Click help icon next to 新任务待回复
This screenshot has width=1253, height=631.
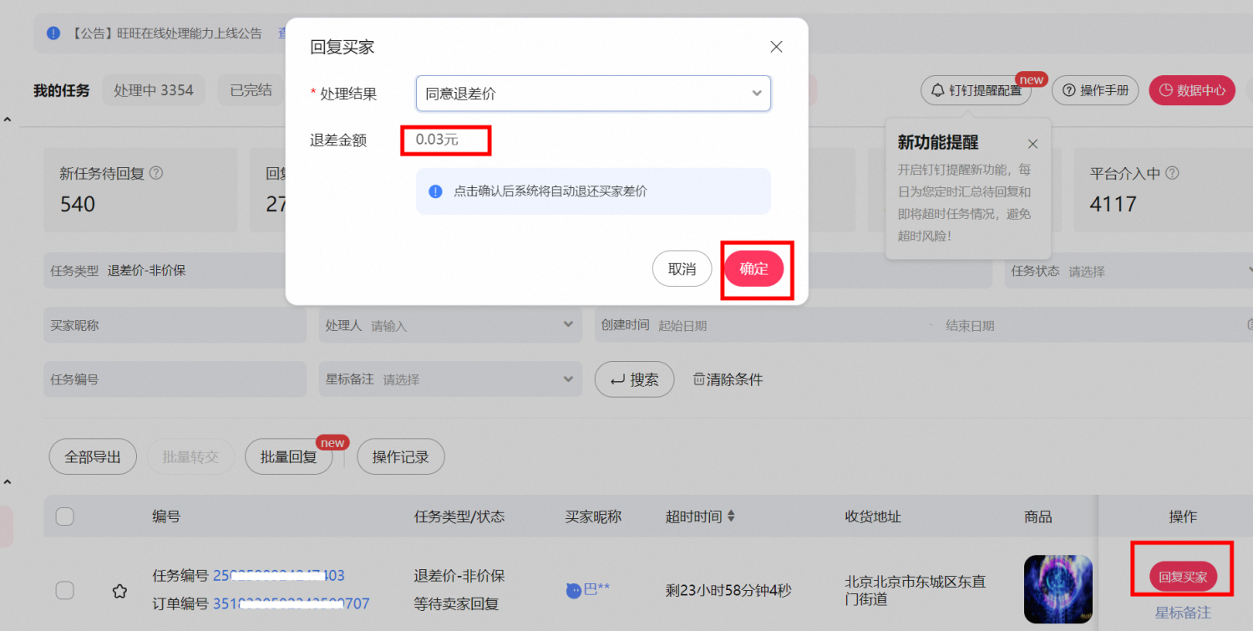coord(155,174)
